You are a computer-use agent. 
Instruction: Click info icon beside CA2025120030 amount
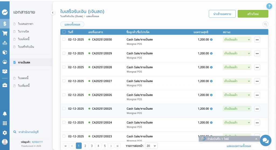click(211, 40)
